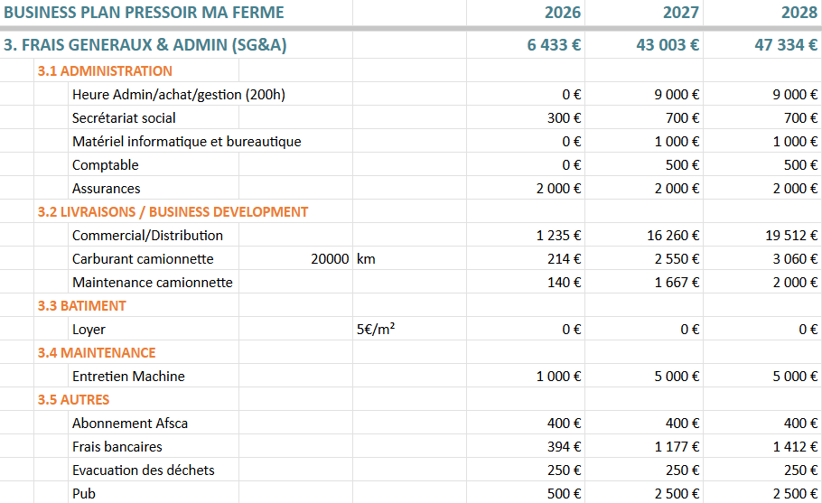Select the Frais Generaux & Admin heading

[x=145, y=44]
